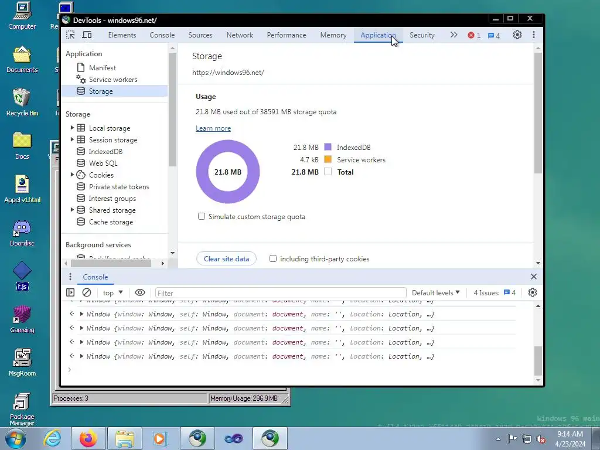Switch to the Network tab
This screenshot has width=600, height=450.
240,35
